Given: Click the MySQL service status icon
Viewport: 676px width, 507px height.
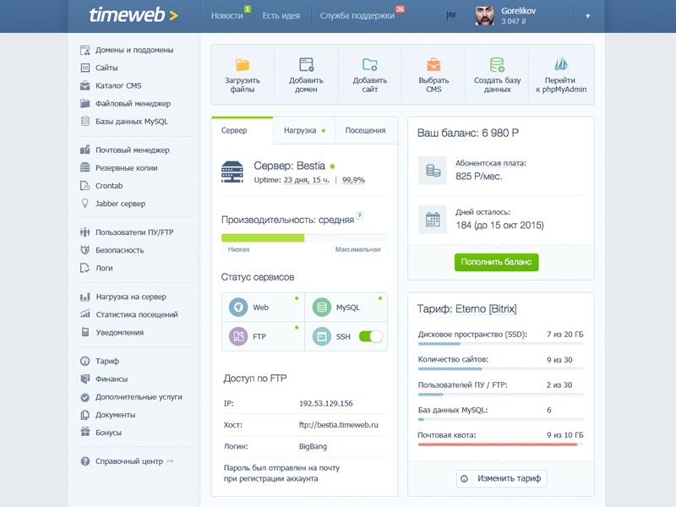Looking at the screenshot, I should click(x=321, y=308).
